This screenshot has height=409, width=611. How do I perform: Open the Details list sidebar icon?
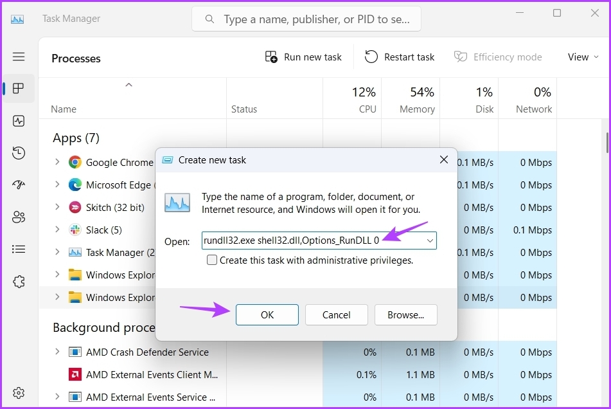pyautogui.click(x=19, y=249)
